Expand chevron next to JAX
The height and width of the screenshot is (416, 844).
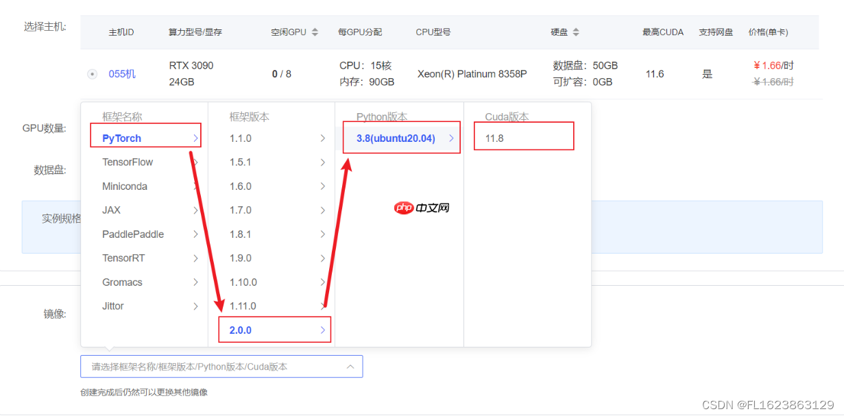[x=195, y=210]
